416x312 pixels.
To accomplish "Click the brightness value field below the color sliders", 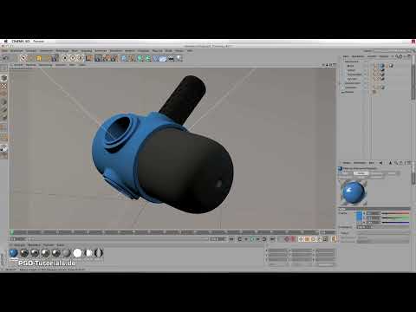I will pos(365,227).
